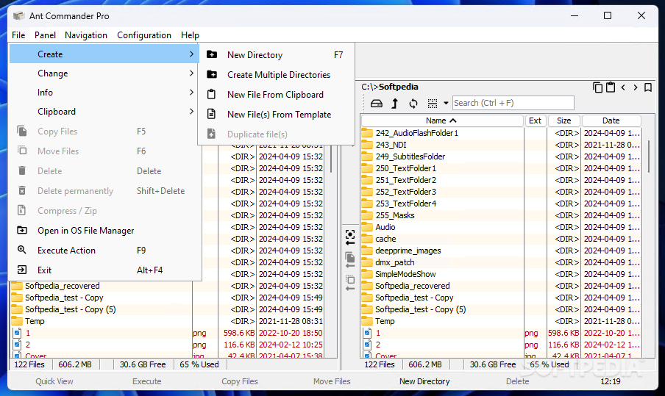Screen dimensions: 665x396
Task: Click the sync panels icon between panes
Action: [350, 237]
